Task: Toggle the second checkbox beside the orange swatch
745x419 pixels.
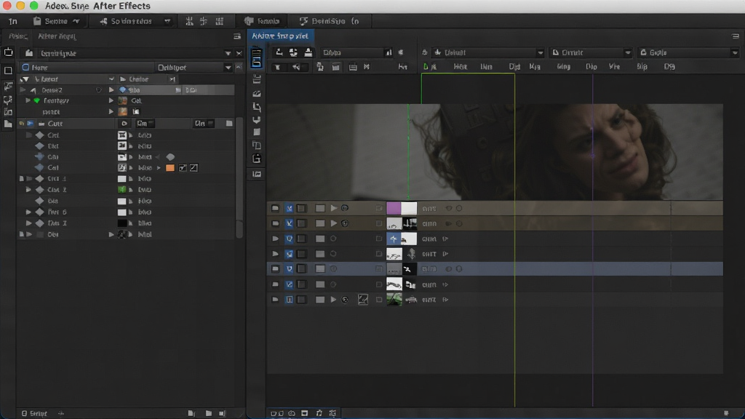Action: point(194,168)
